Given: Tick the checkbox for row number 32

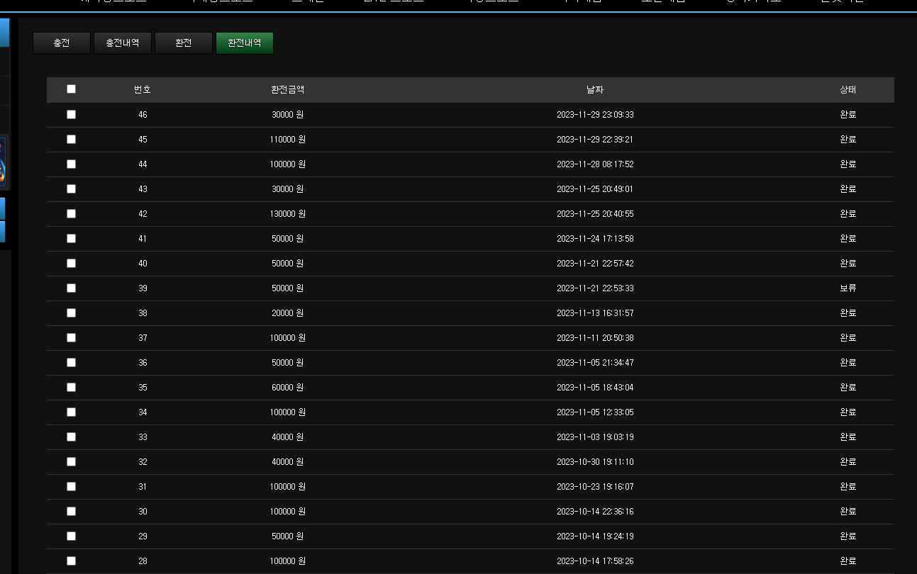Looking at the screenshot, I should (x=71, y=462).
